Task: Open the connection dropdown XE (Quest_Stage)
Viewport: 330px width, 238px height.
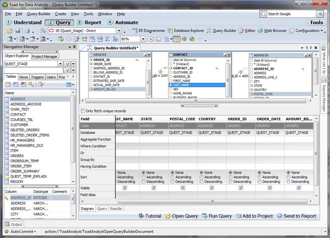Action: point(119,31)
